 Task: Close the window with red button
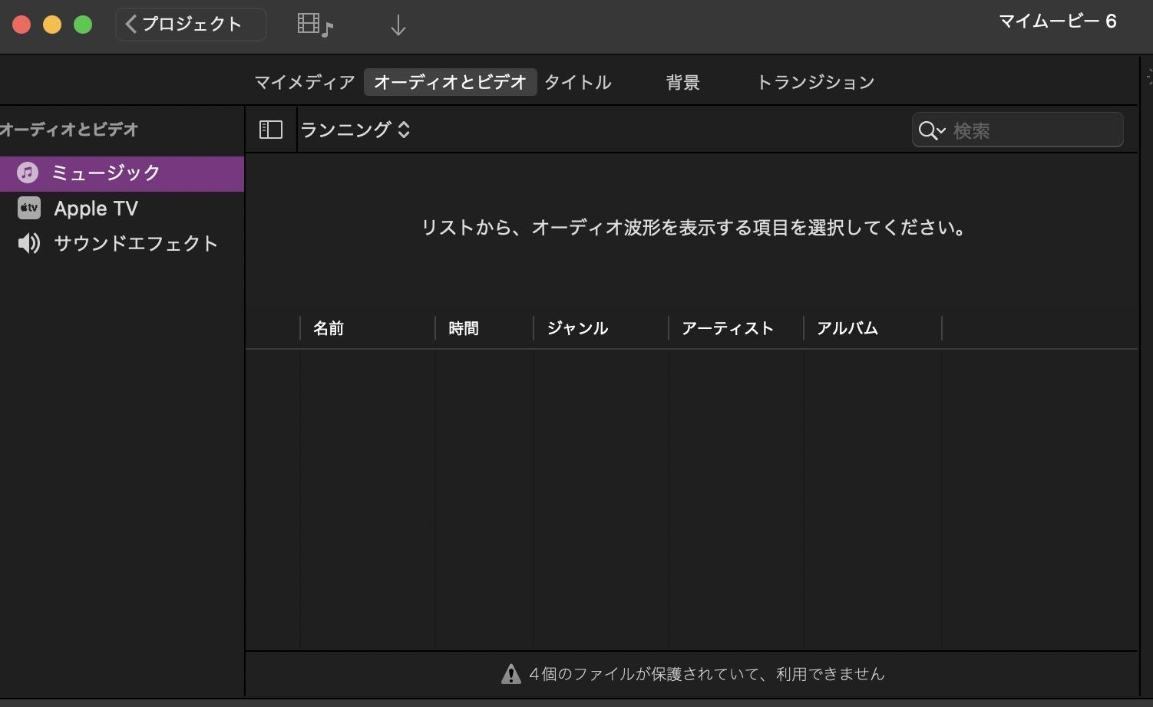21,25
